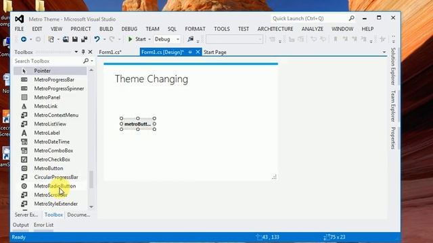This screenshot has width=433, height=243.
Task: Open the TEAM menu
Action: click(152, 29)
